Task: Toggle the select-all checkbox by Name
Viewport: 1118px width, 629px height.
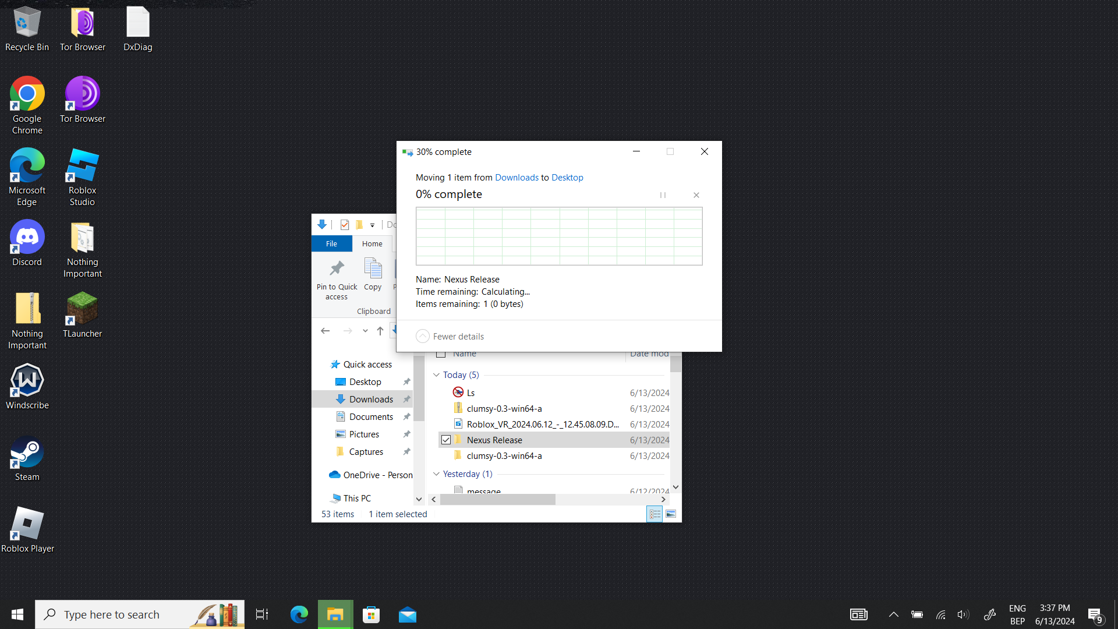Action: pyautogui.click(x=441, y=354)
